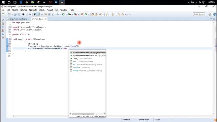Toggle Mark Occurrences highlighter icon

click(x=38, y=14)
